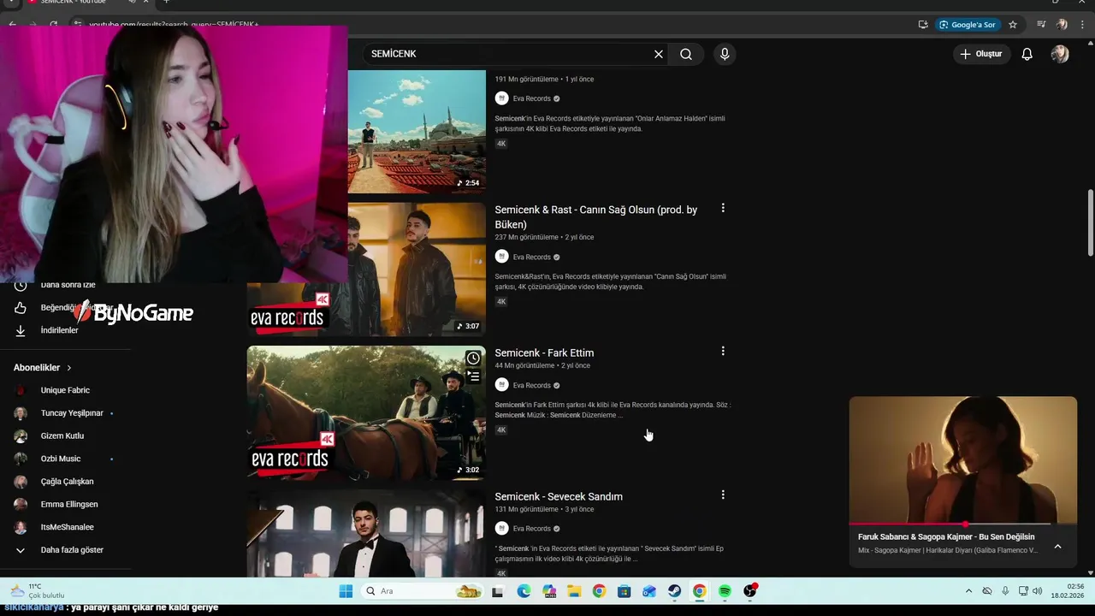Play the Fark Ettim horse carriage thumbnail
Screen dimensions: 1095x616
pos(366,412)
